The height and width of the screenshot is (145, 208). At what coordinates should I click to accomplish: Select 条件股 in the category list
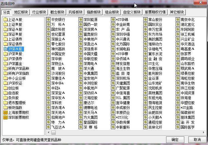13,98
